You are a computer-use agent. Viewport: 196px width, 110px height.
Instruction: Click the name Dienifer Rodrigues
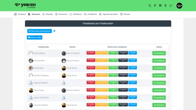pos(41,76)
